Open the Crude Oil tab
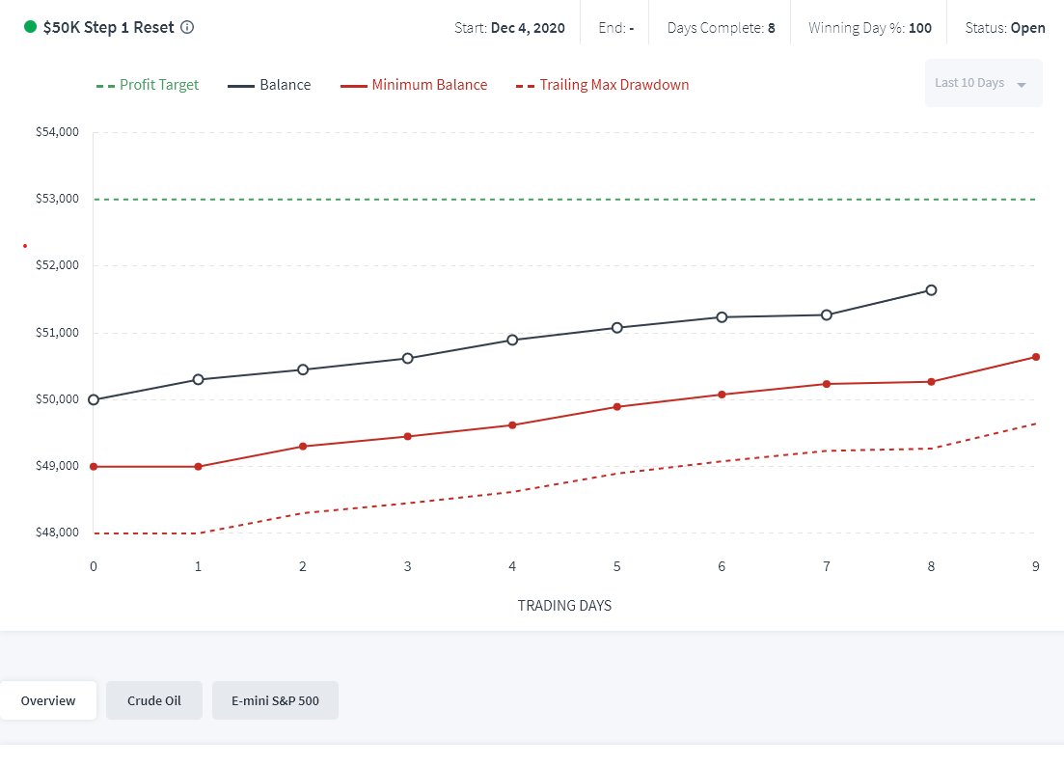The width and height of the screenshot is (1064, 765). point(154,700)
